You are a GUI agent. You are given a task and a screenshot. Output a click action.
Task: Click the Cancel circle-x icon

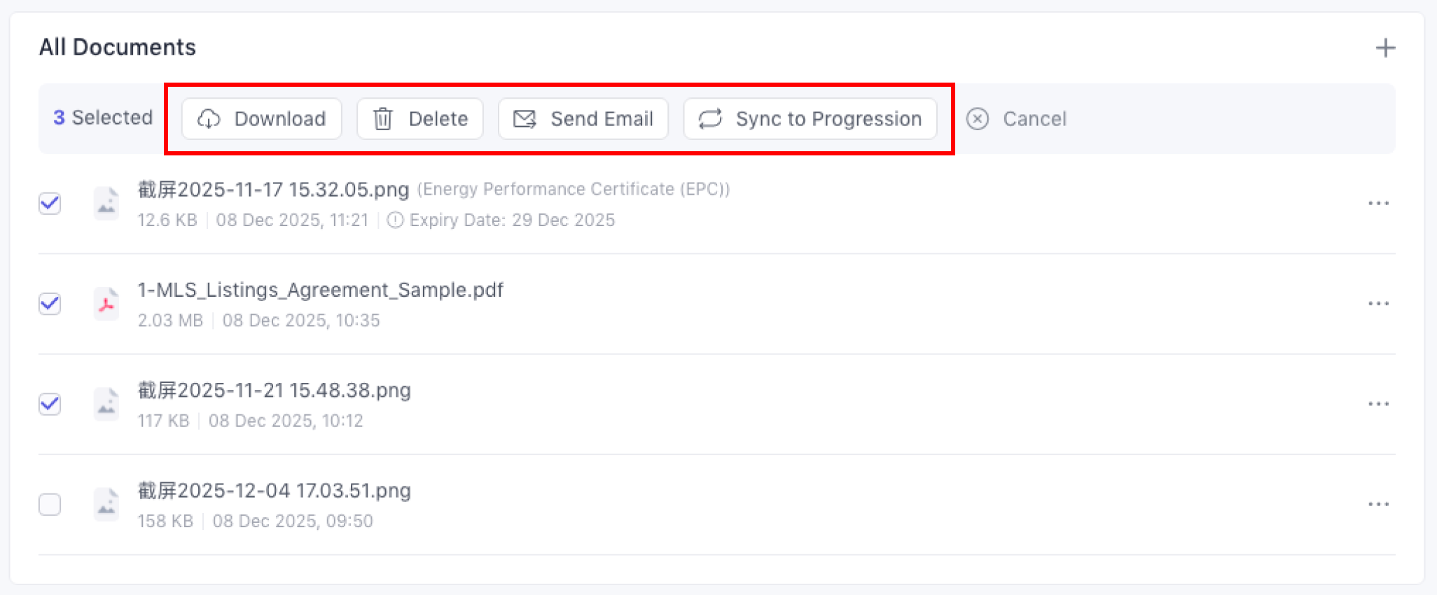978,119
